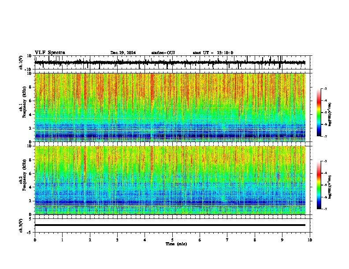The width and height of the screenshot is (349, 269).
Task: Click the "2" kHz tick on ch.2 spectrogram
Action: (x=30, y=201)
